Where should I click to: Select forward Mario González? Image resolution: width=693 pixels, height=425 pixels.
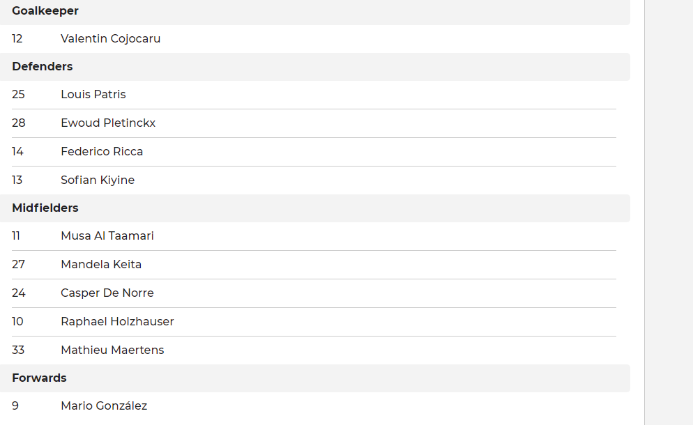coord(104,406)
